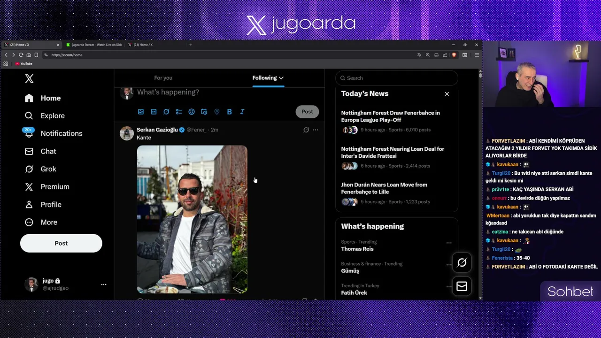The width and height of the screenshot is (601, 338).
Task: Switch to the third Home / X tab
Action: [155, 45]
